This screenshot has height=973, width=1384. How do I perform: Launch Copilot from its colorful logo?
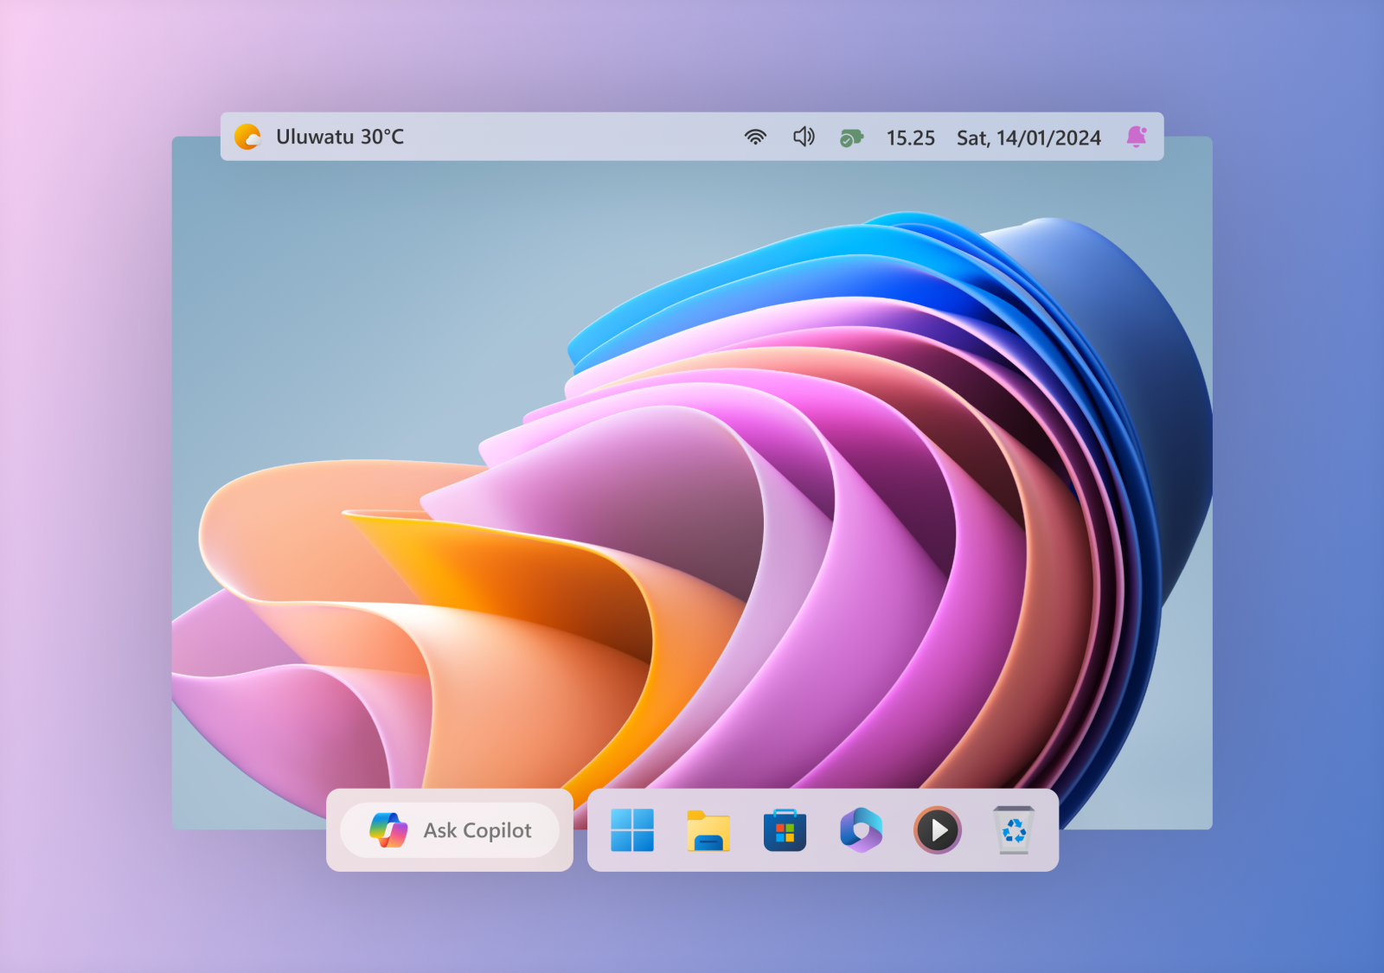[388, 830]
